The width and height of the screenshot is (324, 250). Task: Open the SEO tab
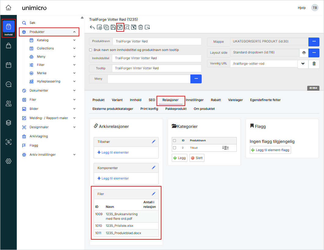tap(152, 100)
